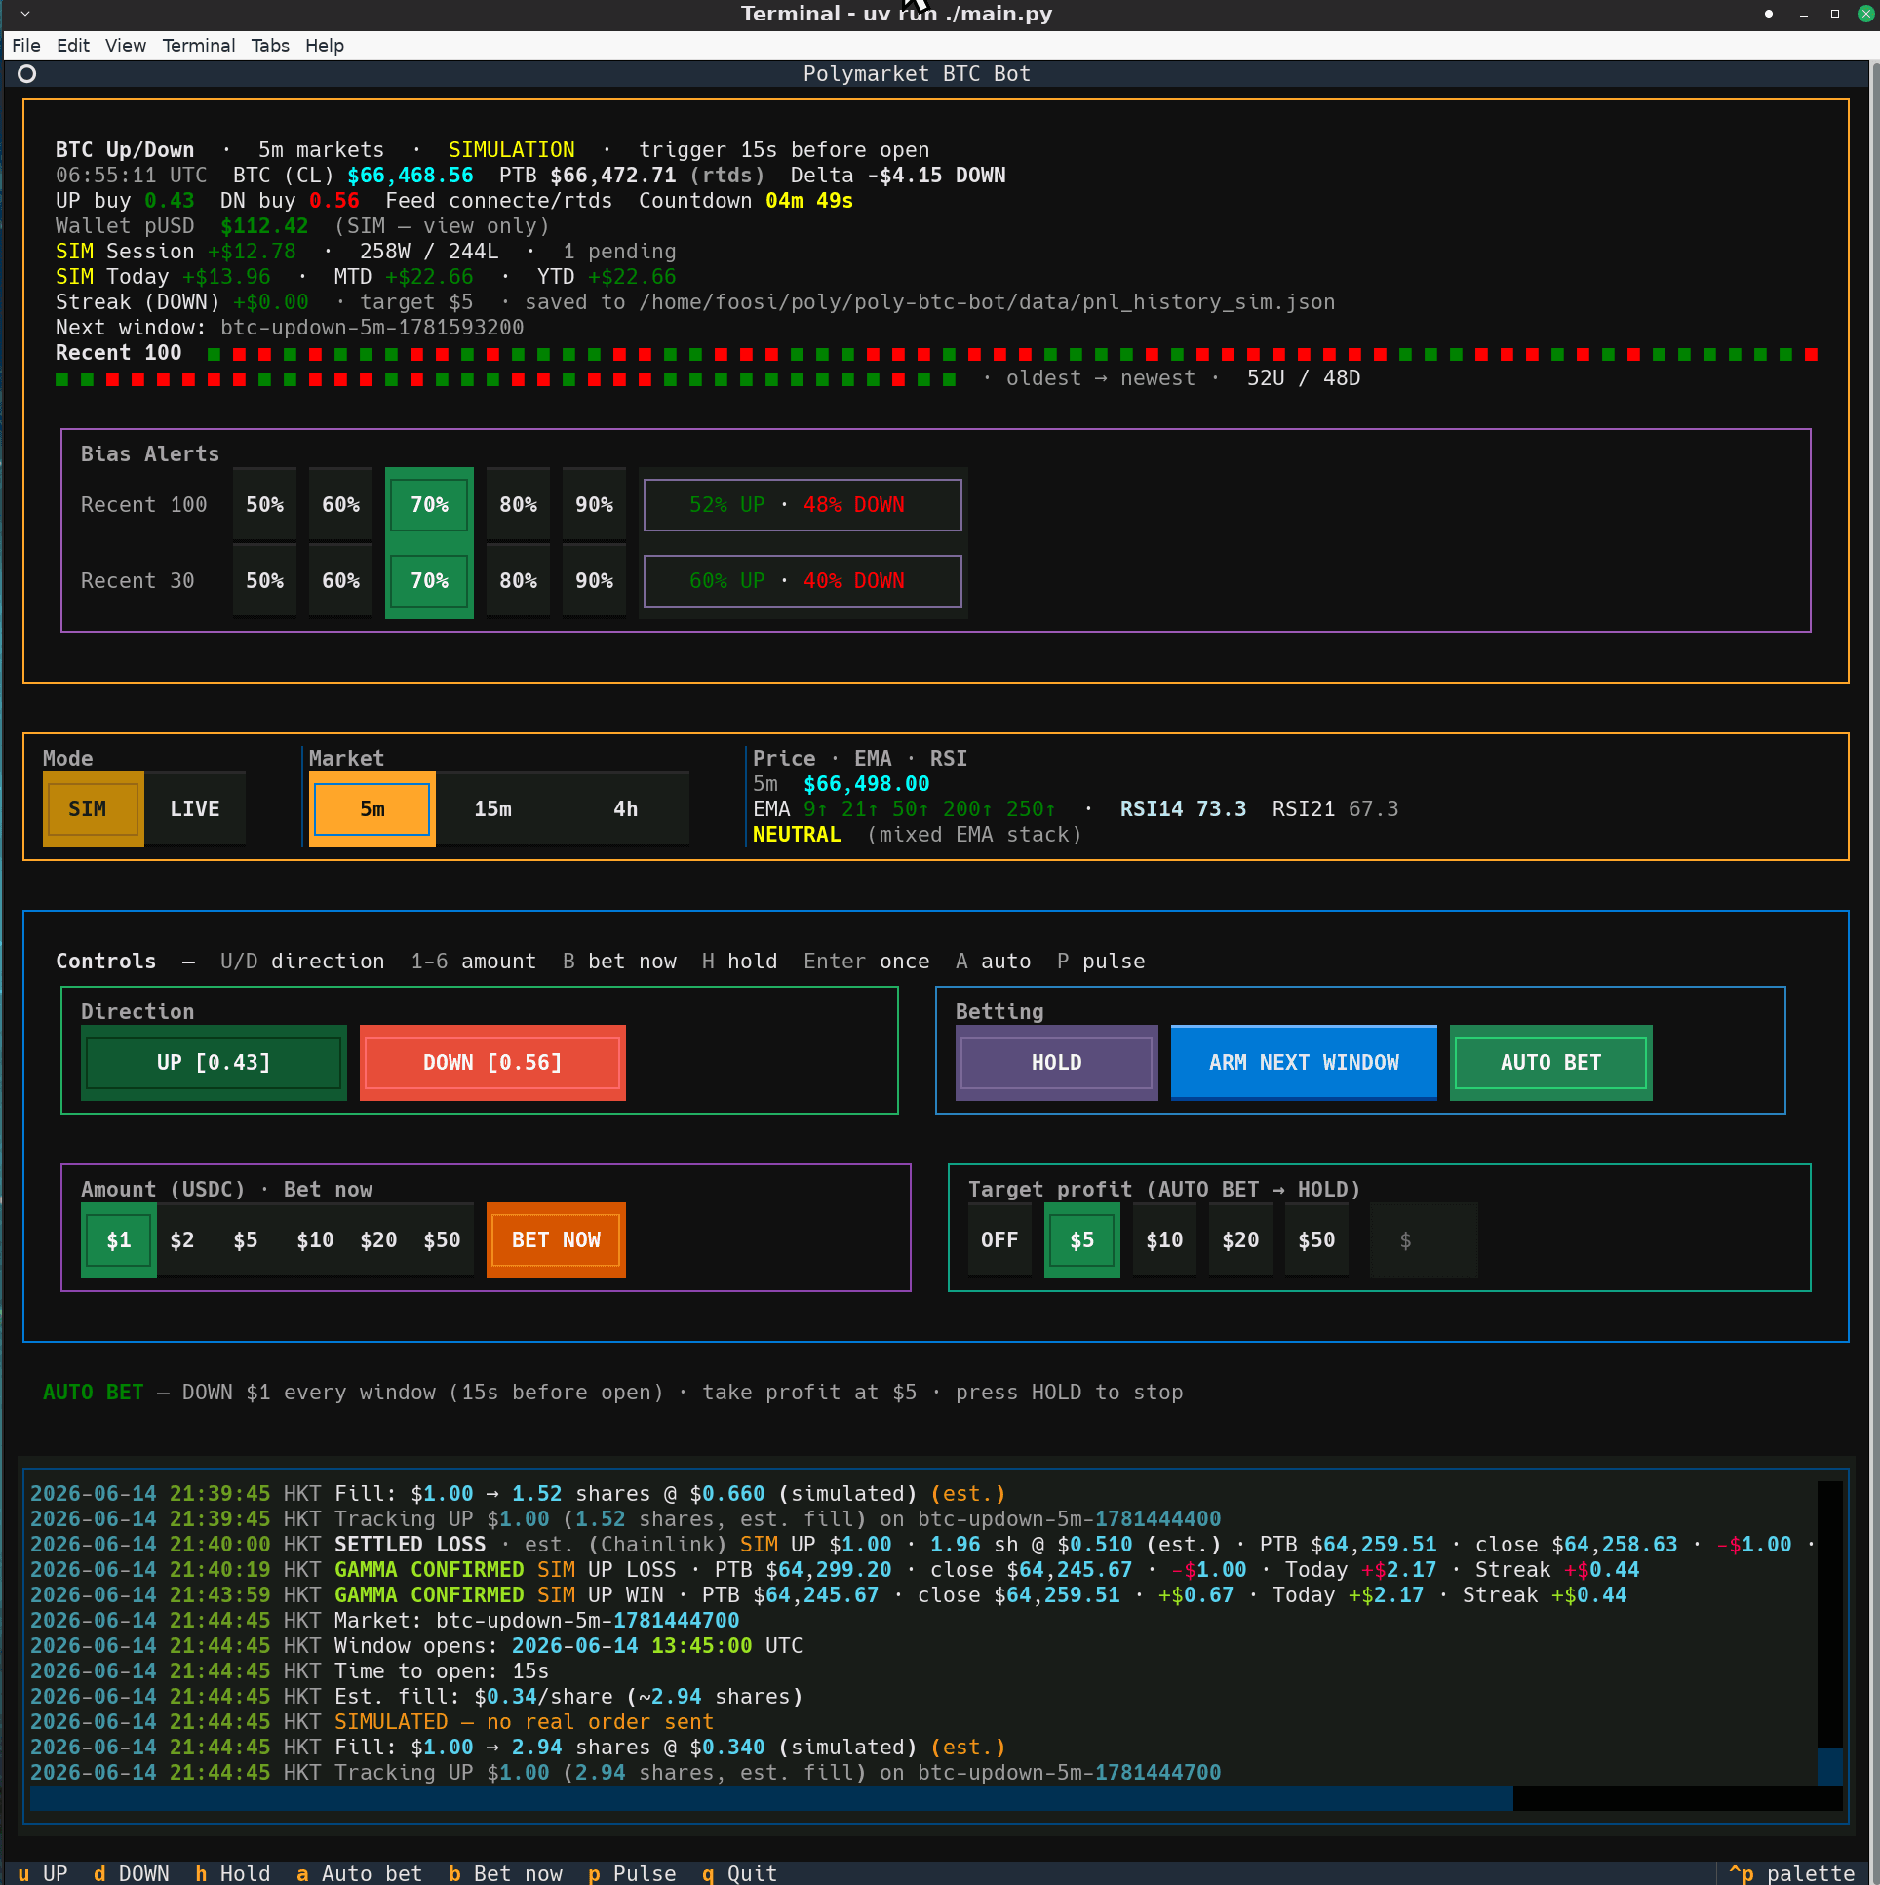Click the 60% UP 40% DOWN indicator

click(x=803, y=580)
